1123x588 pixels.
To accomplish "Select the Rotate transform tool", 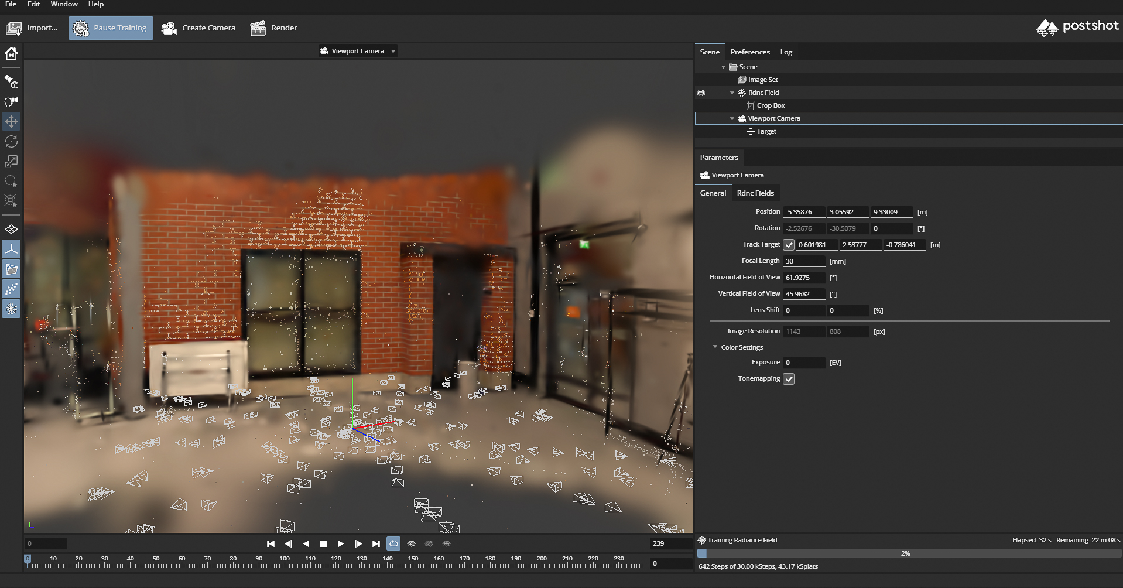I will (x=11, y=142).
